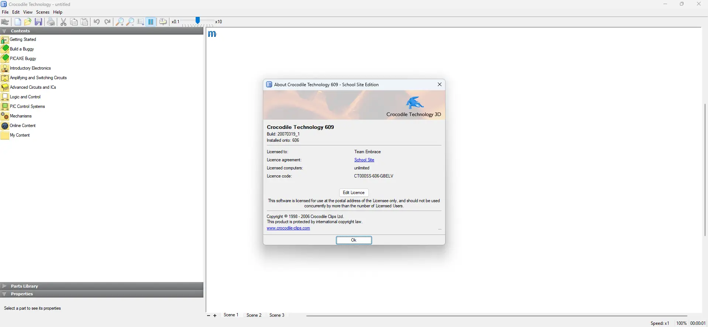Viewport: 708px width, 327px height.
Task: Open a file with the folder icon
Action: 28,22
